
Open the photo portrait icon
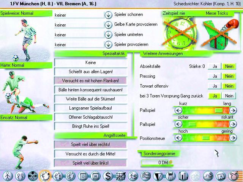click(x=221, y=176)
